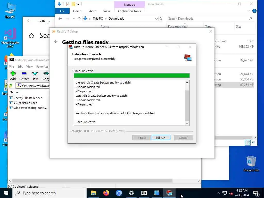Open Application Tools tab in Explorer
This screenshot has width=264, height=198.
point(129,11)
